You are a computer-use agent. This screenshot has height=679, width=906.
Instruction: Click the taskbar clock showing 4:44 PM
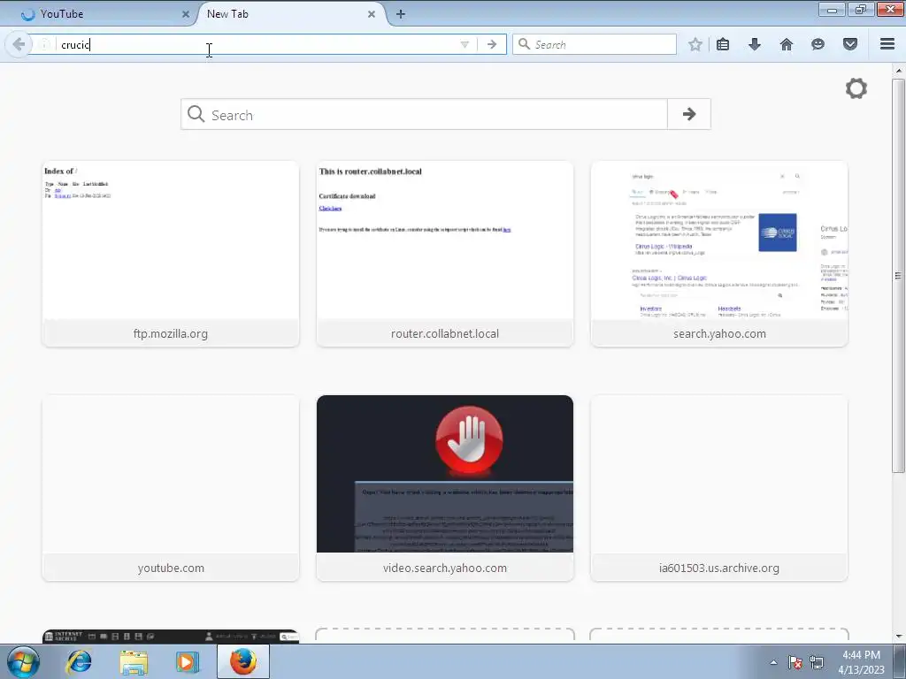(x=861, y=662)
